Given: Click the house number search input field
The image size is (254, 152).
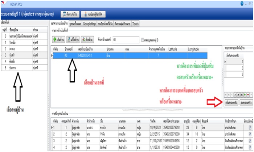Looking at the screenshot, I should pyautogui.click(x=125, y=39).
